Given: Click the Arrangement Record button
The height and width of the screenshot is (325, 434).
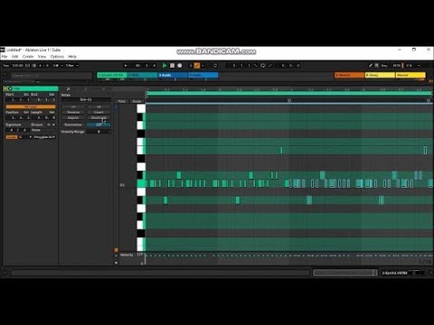Looking at the screenshot, I should [x=180, y=65].
